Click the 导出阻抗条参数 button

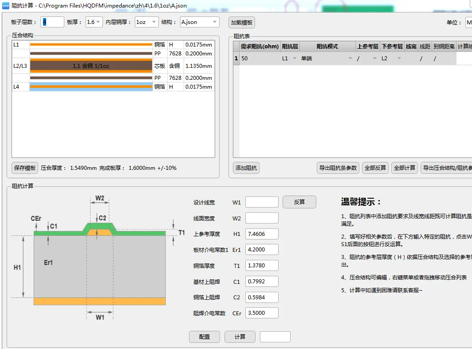coord(338,168)
